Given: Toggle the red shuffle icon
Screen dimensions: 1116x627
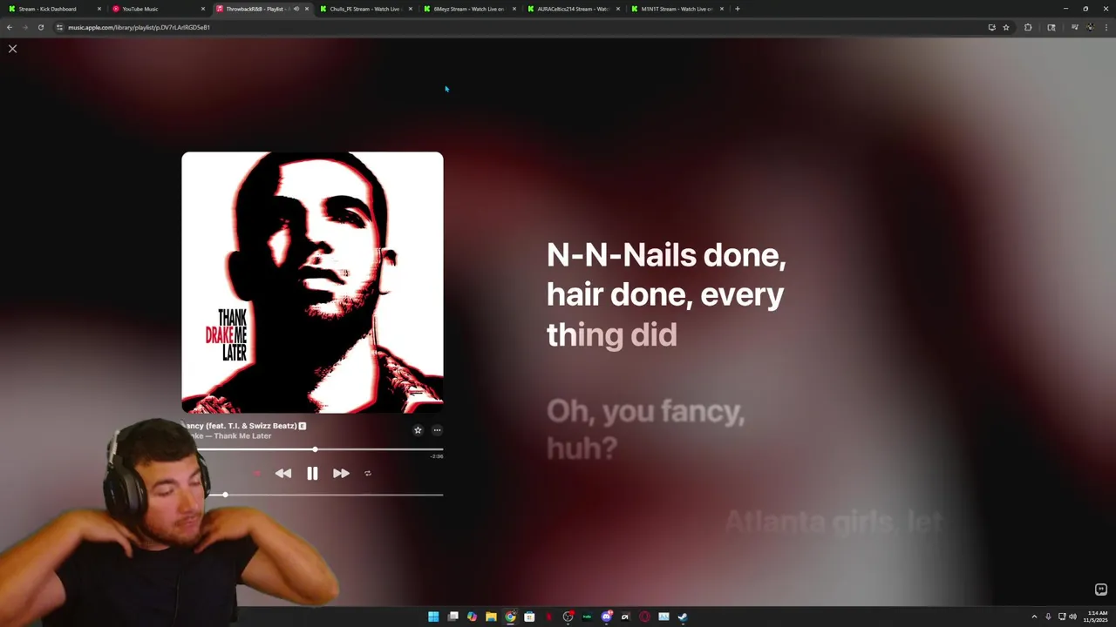Looking at the screenshot, I should point(257,474).
